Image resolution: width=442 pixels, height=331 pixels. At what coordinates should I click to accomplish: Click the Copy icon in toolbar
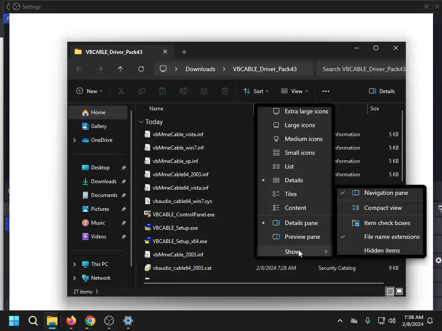tap(142, 91)
